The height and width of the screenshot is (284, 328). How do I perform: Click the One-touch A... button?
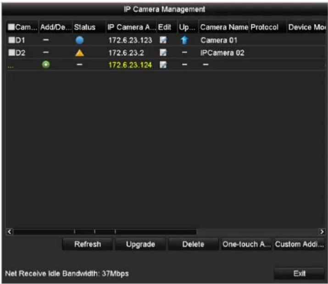pos(246,244)
